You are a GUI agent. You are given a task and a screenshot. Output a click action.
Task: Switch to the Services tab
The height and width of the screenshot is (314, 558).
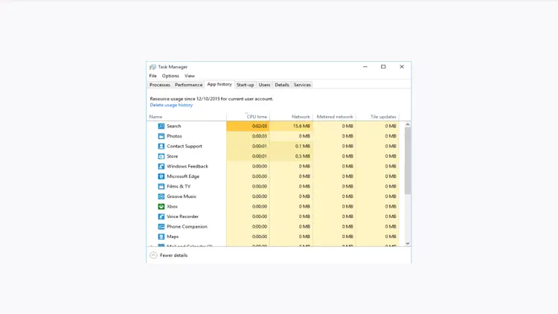pyautogui.click(x=302, y=85)
